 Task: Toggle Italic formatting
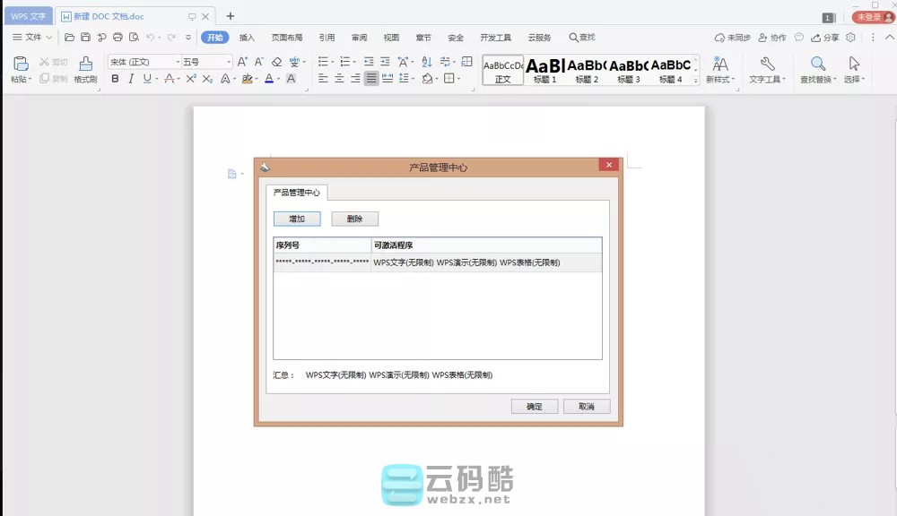click(131, 79)
